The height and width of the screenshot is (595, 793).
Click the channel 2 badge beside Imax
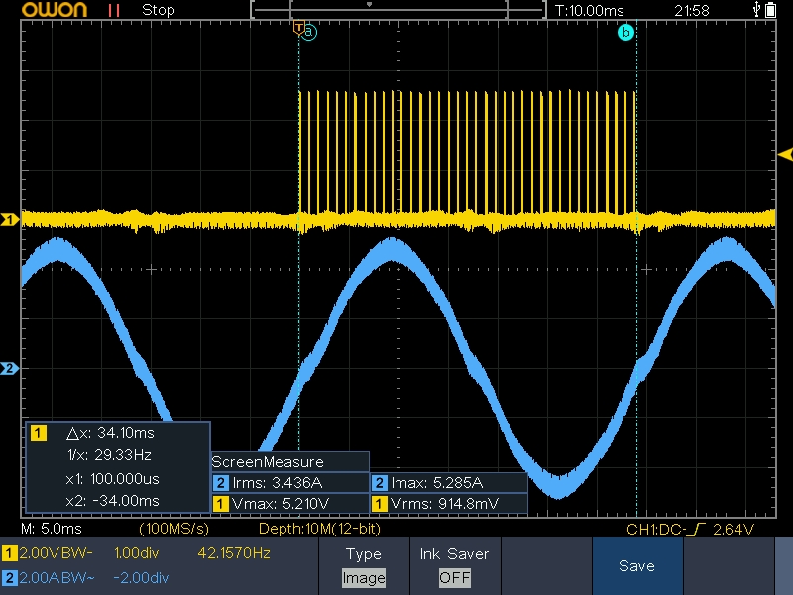380,483
